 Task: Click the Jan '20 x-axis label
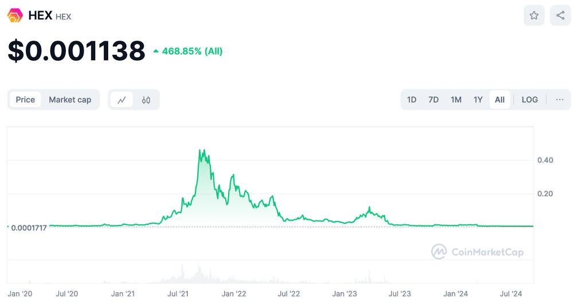pyautogui.click(x=19, y=294)
